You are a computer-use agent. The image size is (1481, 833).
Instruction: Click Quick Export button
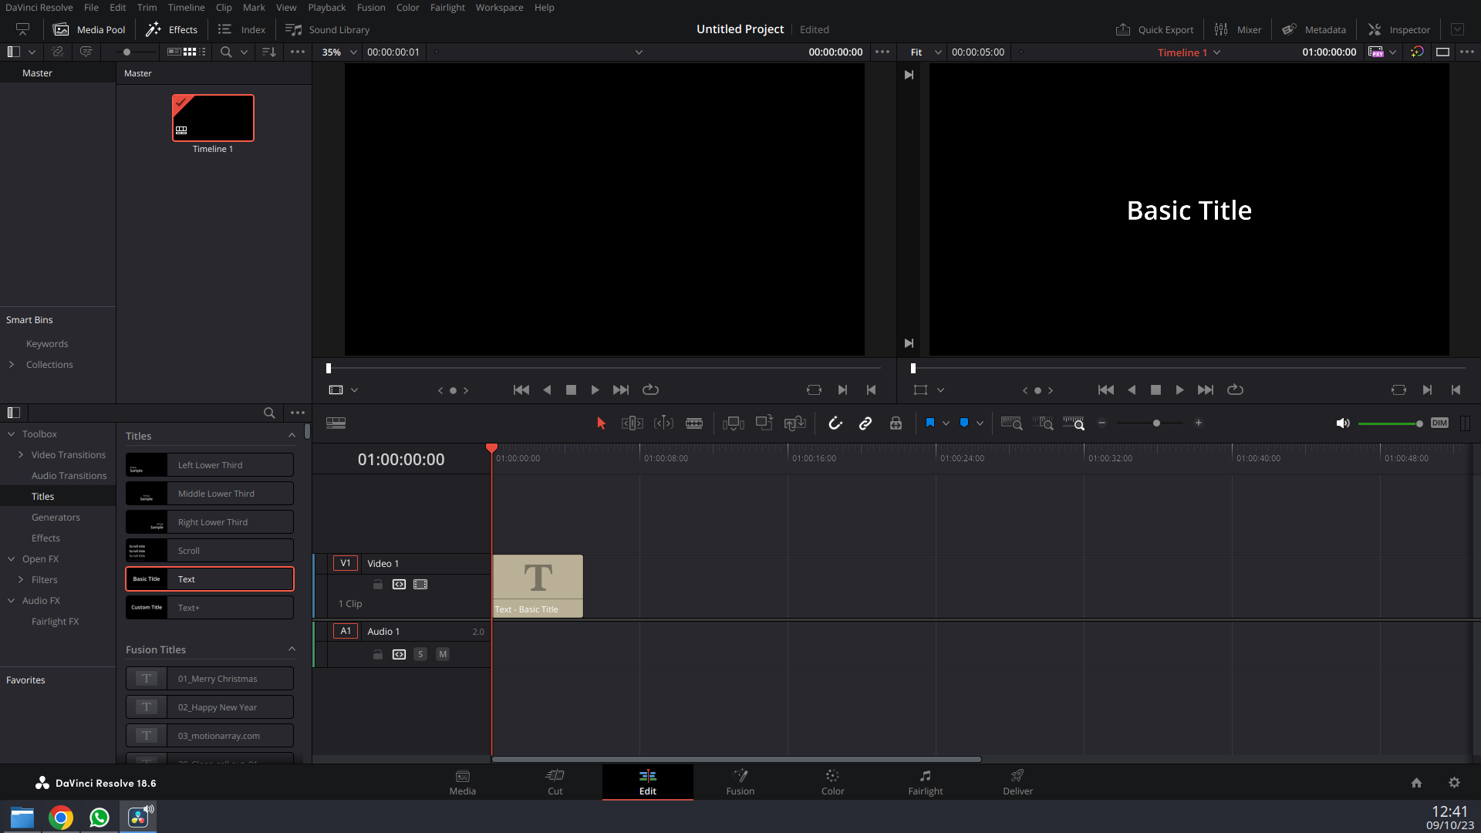pos(1154,29)
